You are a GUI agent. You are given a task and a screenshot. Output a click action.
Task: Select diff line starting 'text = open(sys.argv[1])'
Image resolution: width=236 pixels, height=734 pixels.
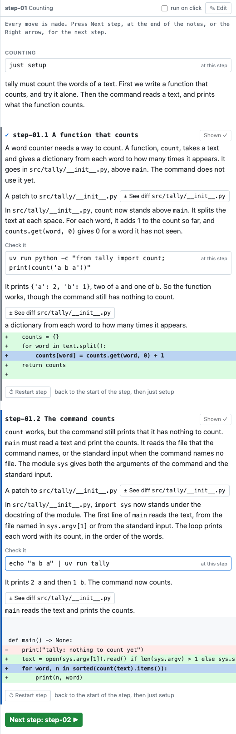click(x=118, y=659)
